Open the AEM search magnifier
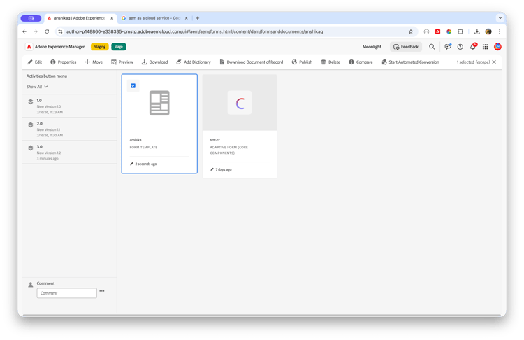 (x=432, y=47)
